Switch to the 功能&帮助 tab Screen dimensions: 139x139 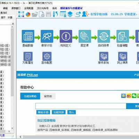pos(30,96)
